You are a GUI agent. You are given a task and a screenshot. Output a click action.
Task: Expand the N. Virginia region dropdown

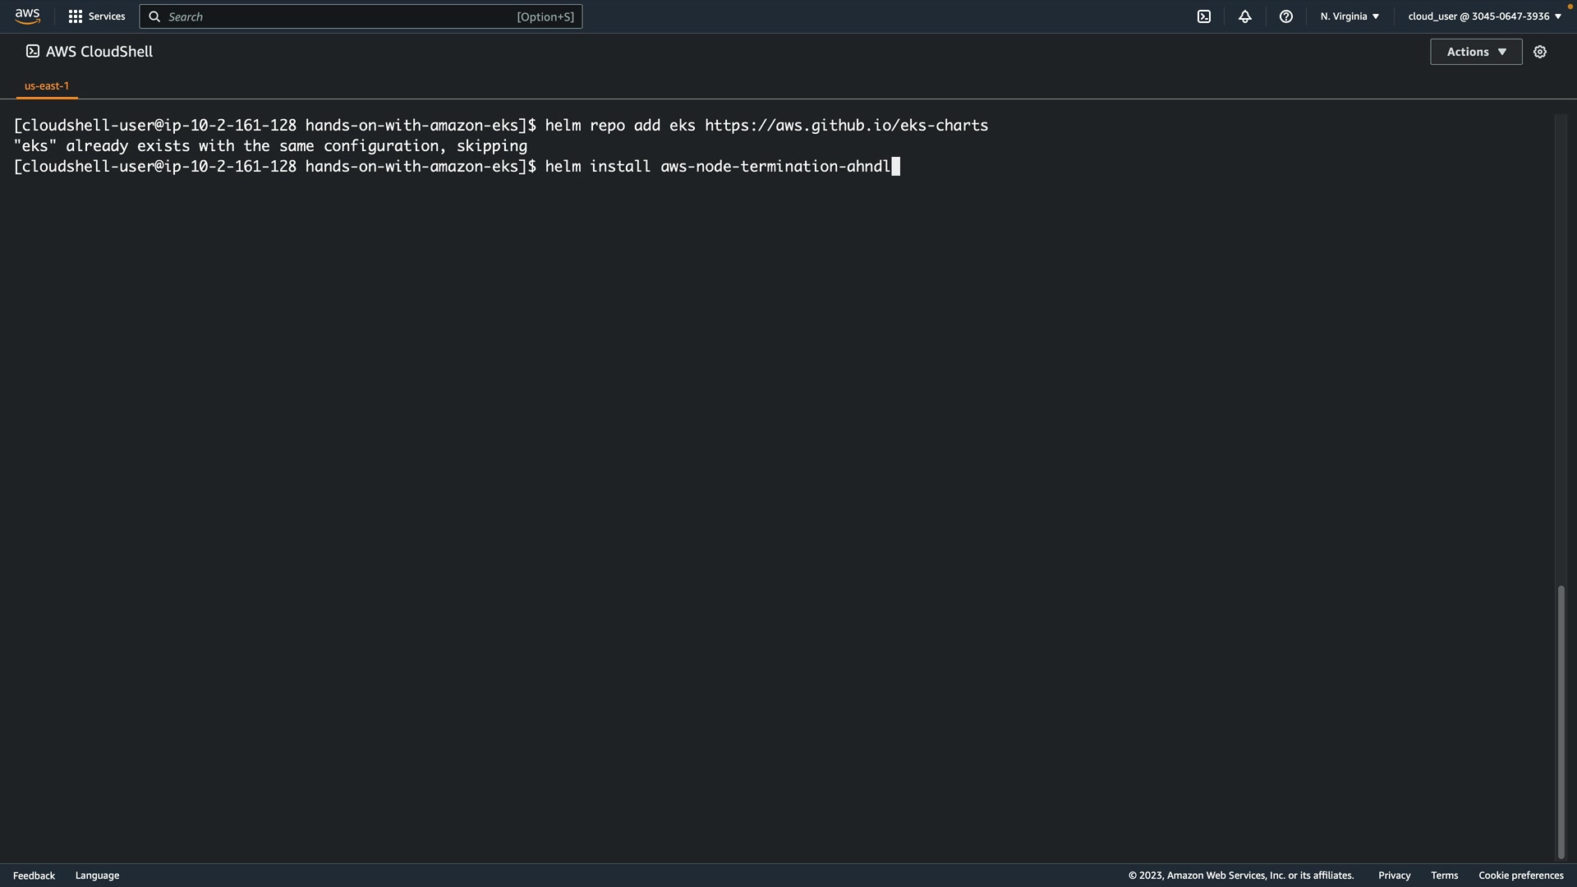(1349, 16)
